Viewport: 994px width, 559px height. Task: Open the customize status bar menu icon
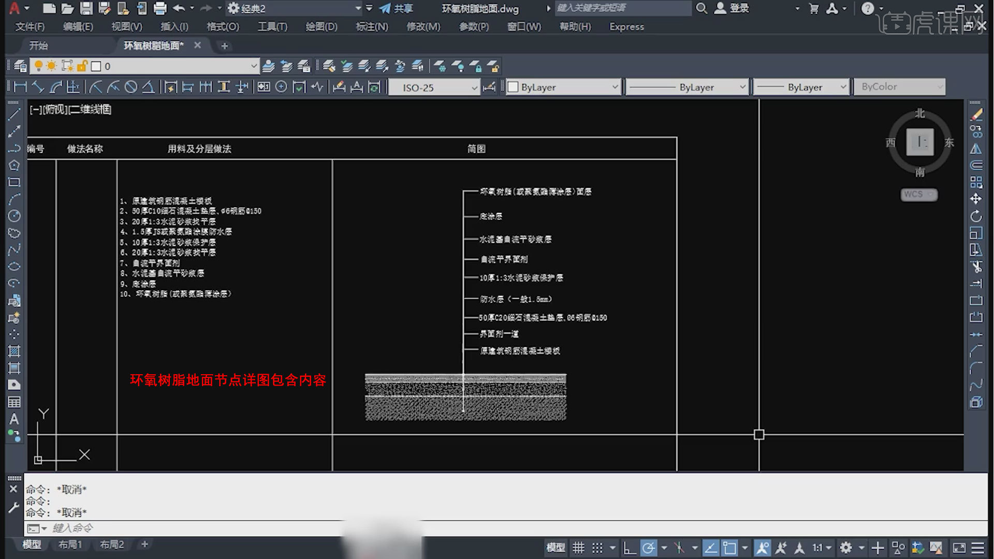[978, 548]
